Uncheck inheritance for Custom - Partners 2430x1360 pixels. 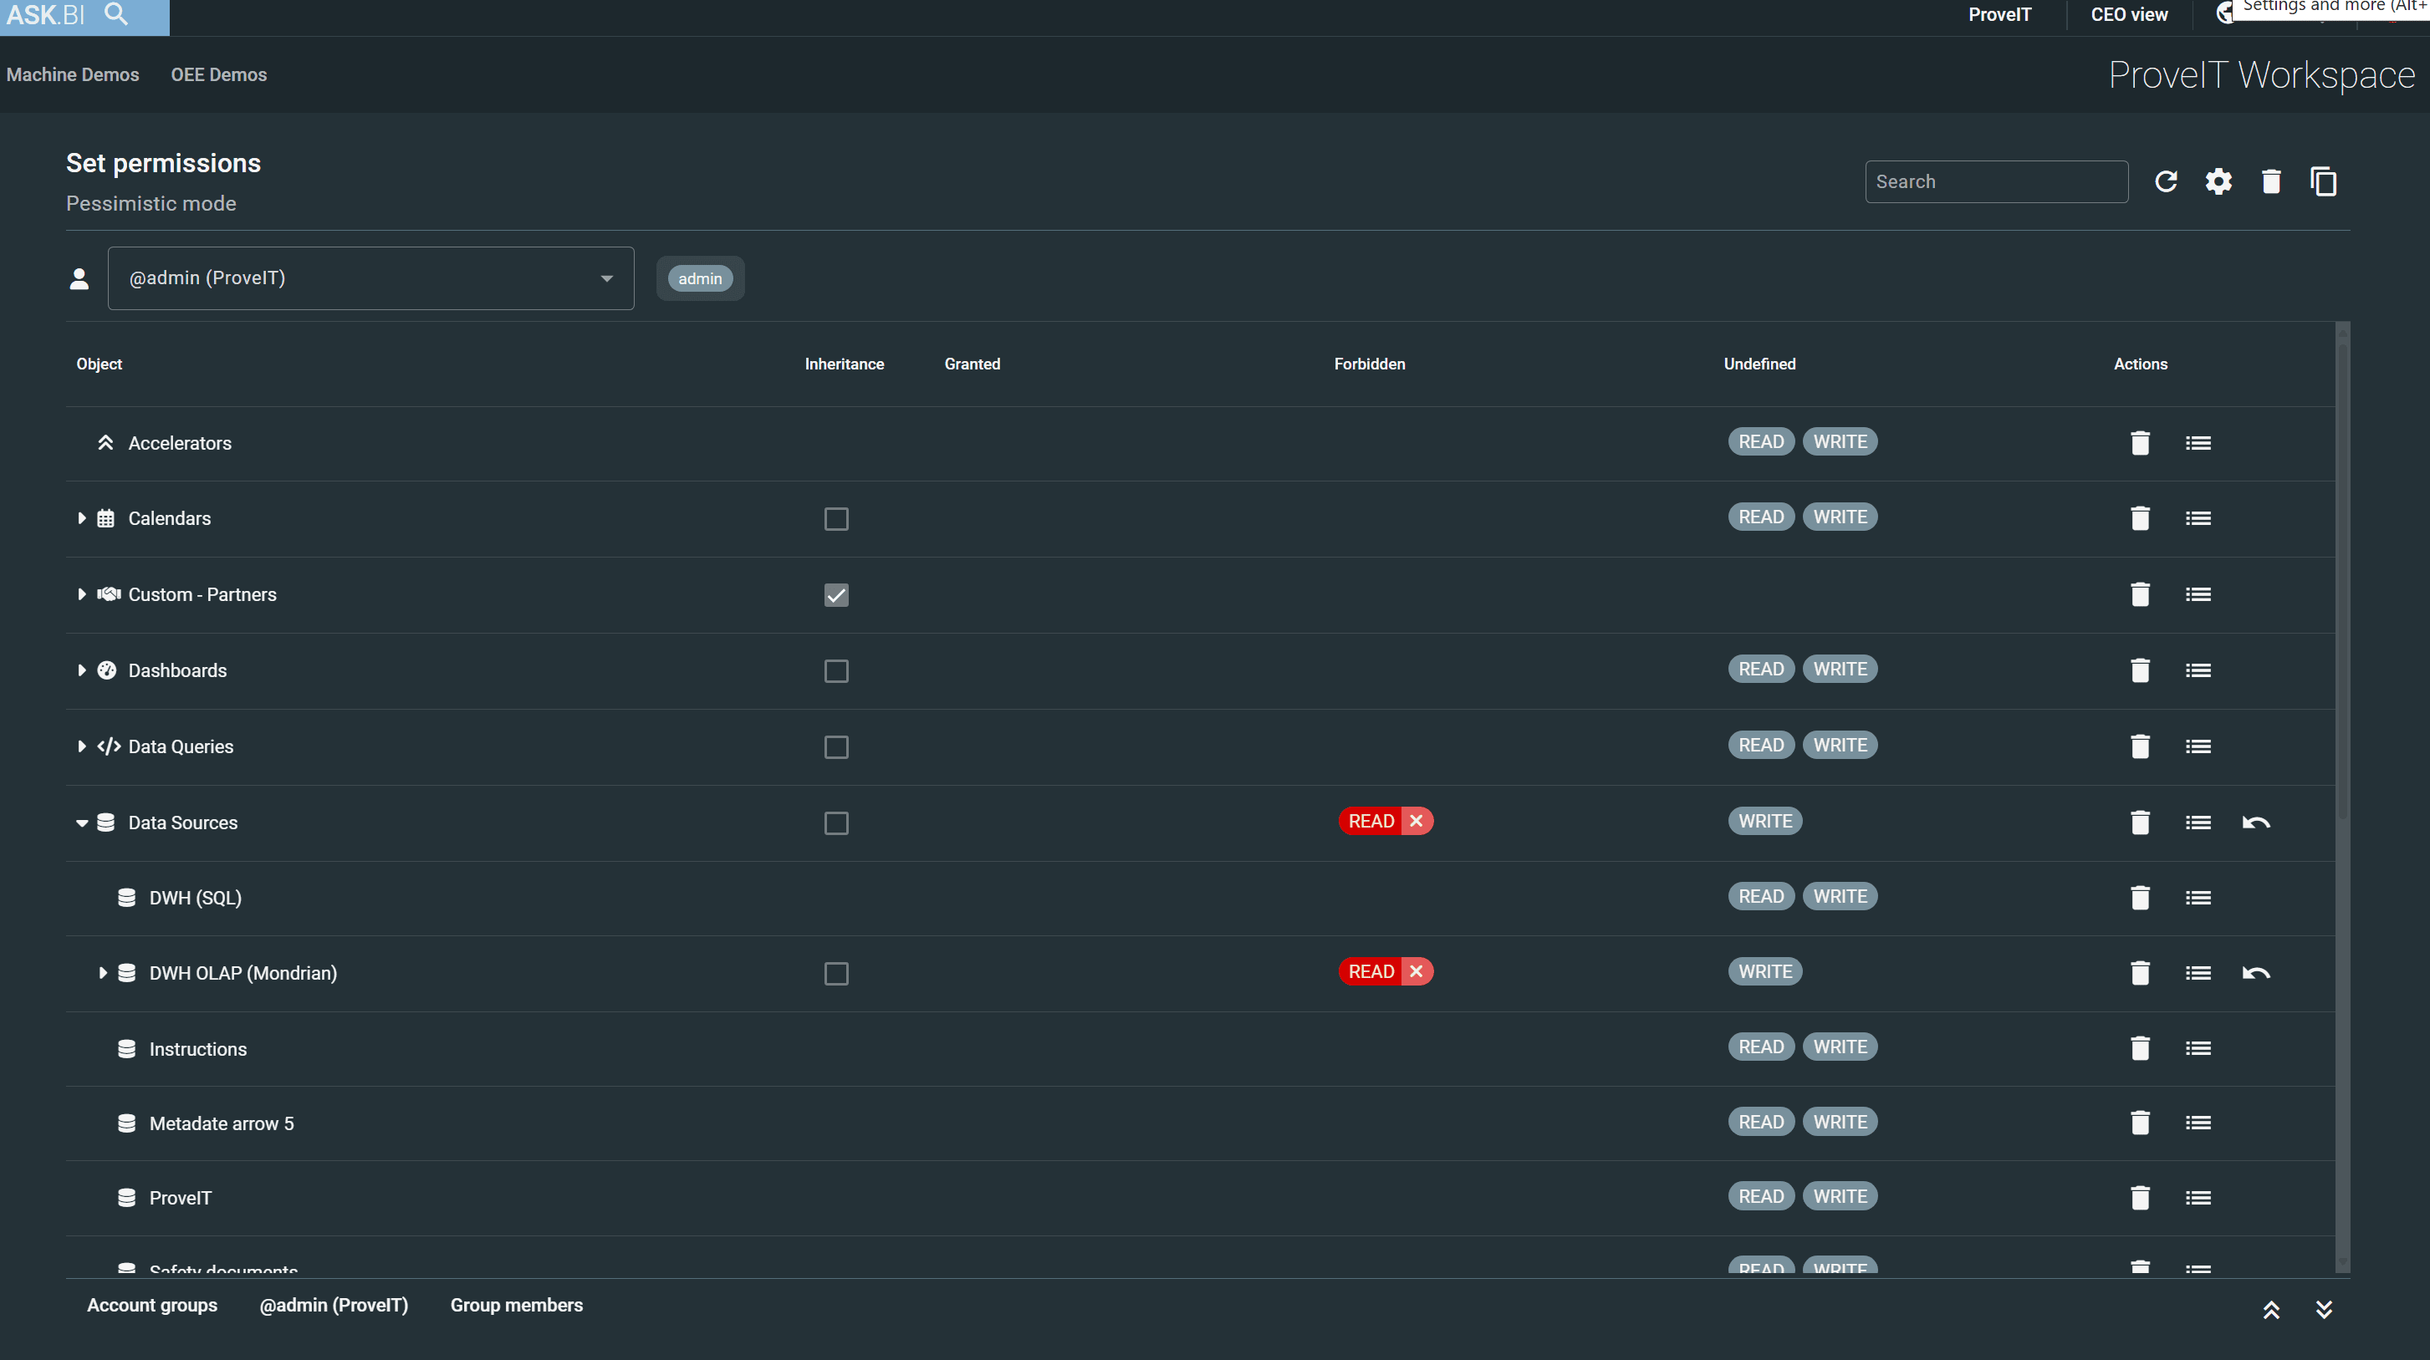click(836, 595)
